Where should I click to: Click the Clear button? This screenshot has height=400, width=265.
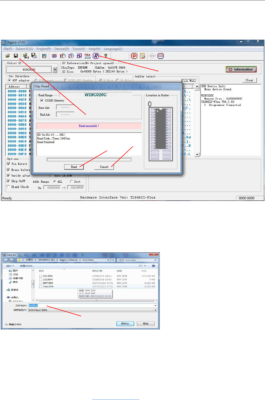[x=249, y=80]
